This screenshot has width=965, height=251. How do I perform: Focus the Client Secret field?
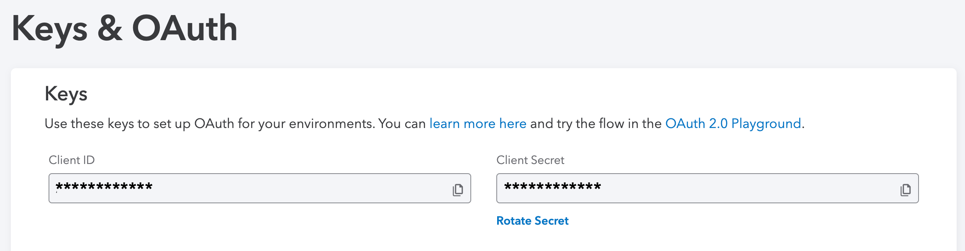click(708, 188)
